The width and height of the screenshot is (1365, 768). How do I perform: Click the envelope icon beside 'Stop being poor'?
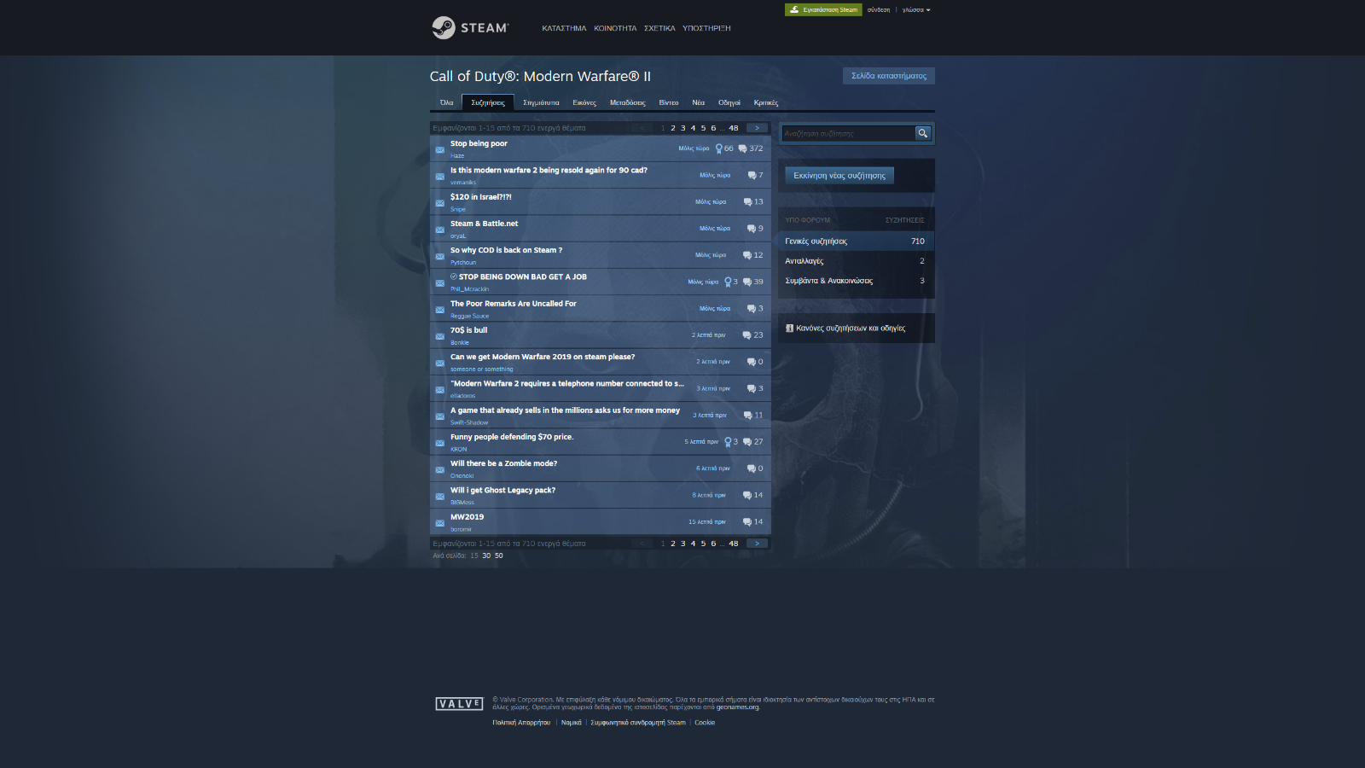click(x=439, y=149)
